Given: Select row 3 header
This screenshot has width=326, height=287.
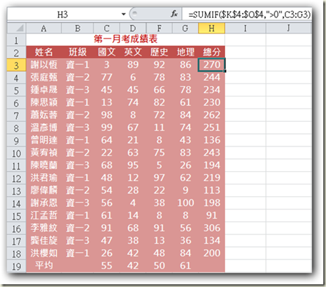Looking at the screenshot, I should (17, 65).
